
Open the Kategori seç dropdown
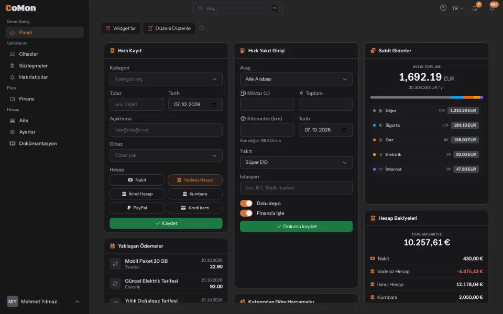166,79
